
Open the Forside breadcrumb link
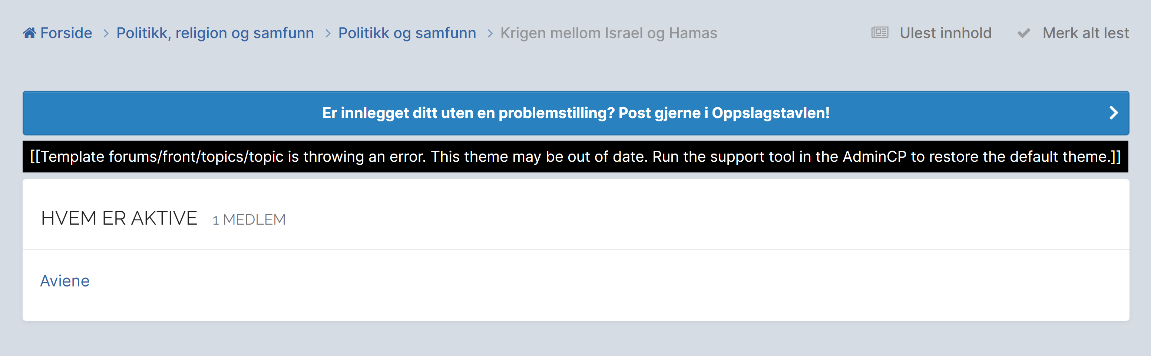tap(66, 33)
